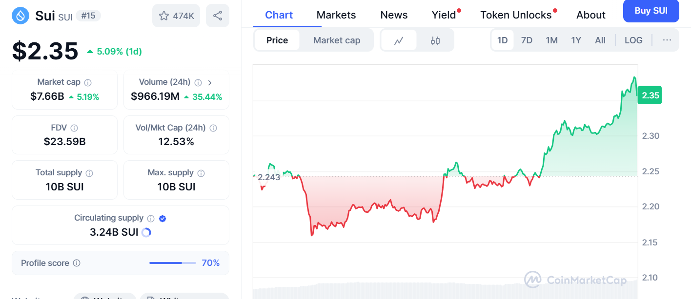Switch chart to Price view
Screen dimensions: 691x299
(x=277, y=40)
